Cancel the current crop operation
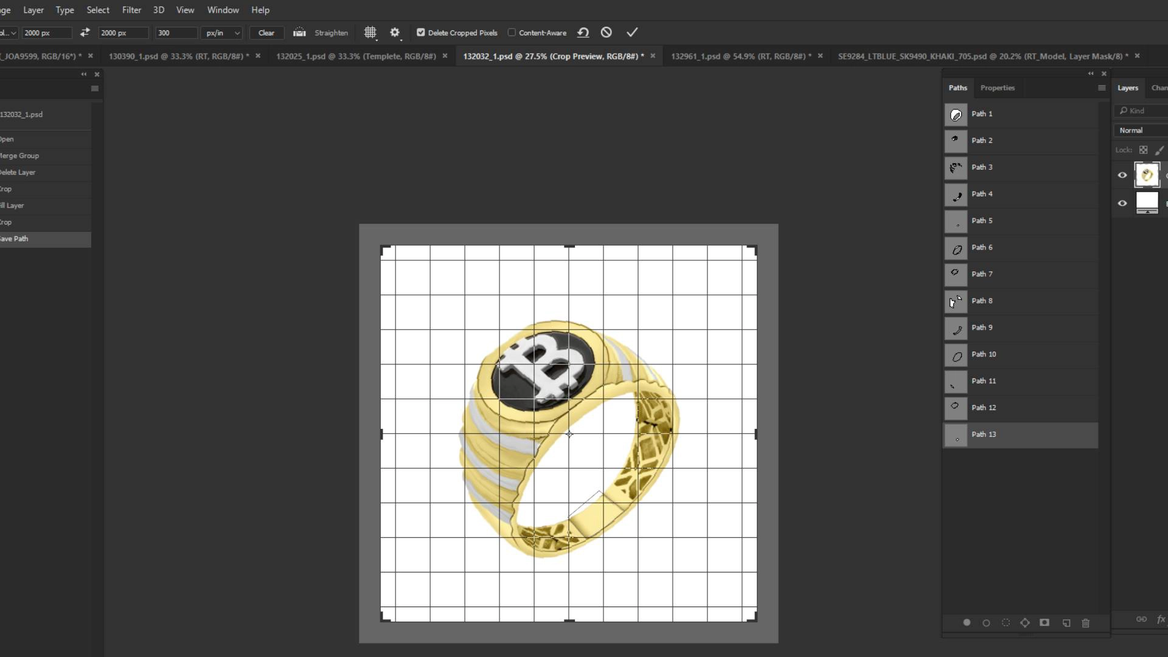This screenshot has height=657, width=1168. click(x=606, y=33)
